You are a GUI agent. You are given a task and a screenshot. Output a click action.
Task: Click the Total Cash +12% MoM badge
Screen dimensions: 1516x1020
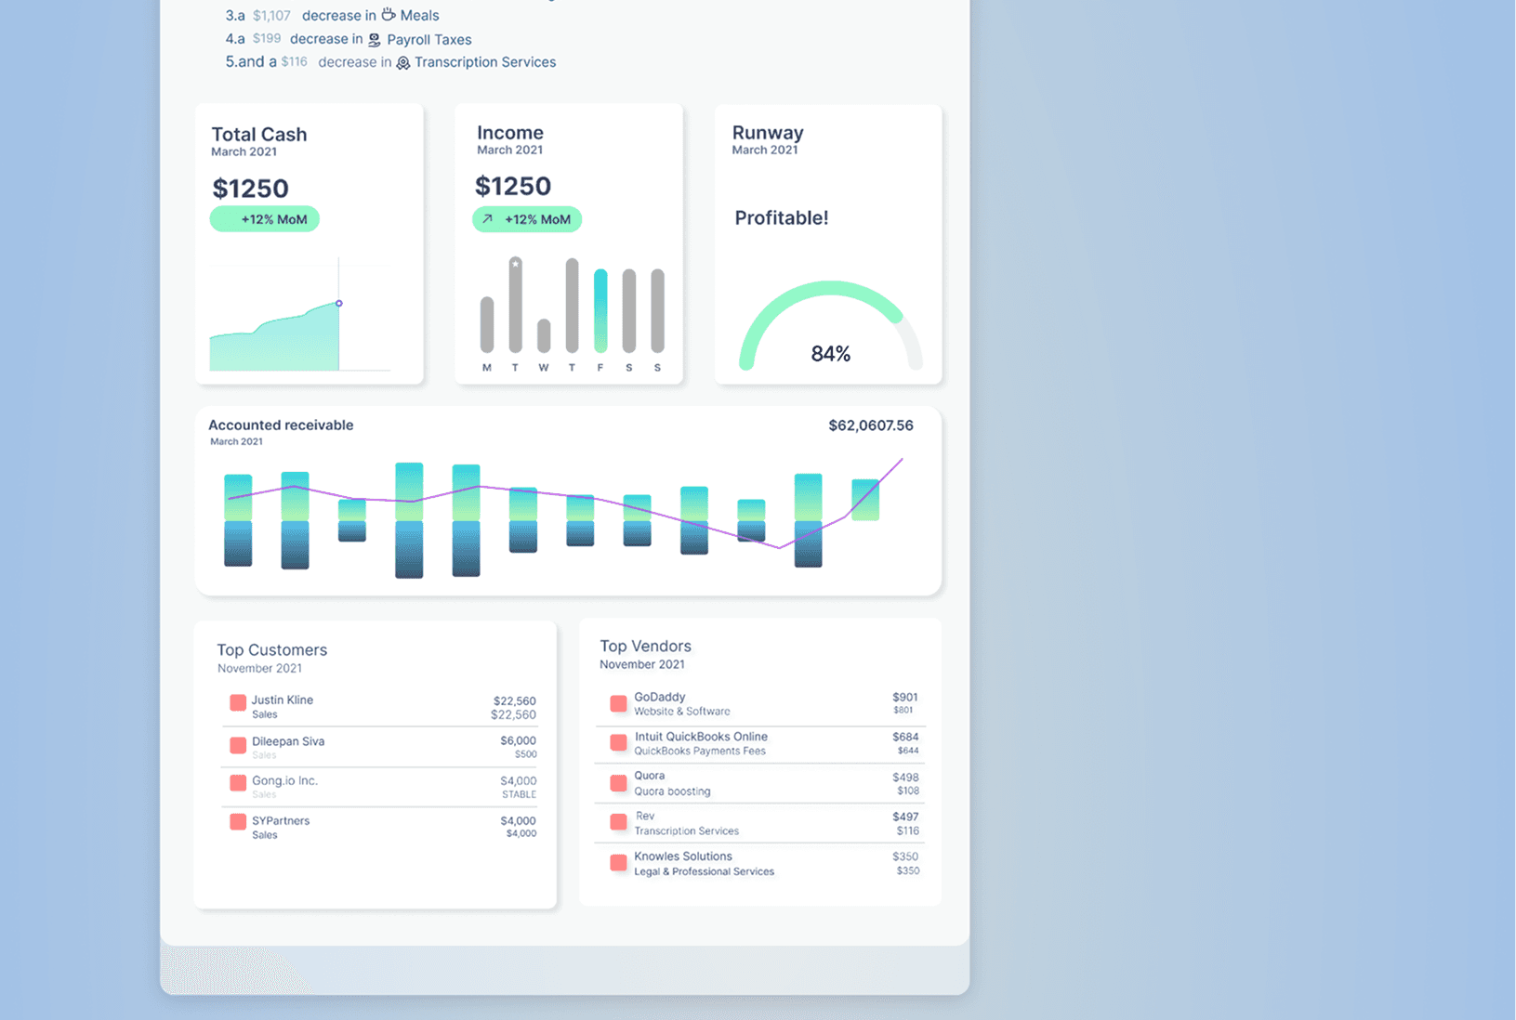265,219
